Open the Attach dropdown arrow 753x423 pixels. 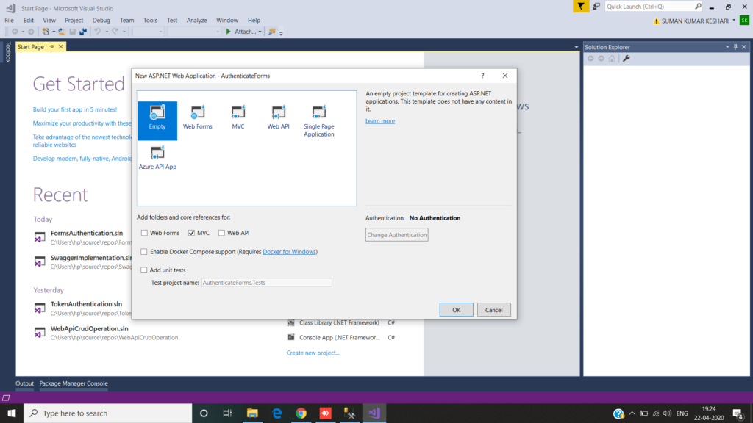click(260, 32)
